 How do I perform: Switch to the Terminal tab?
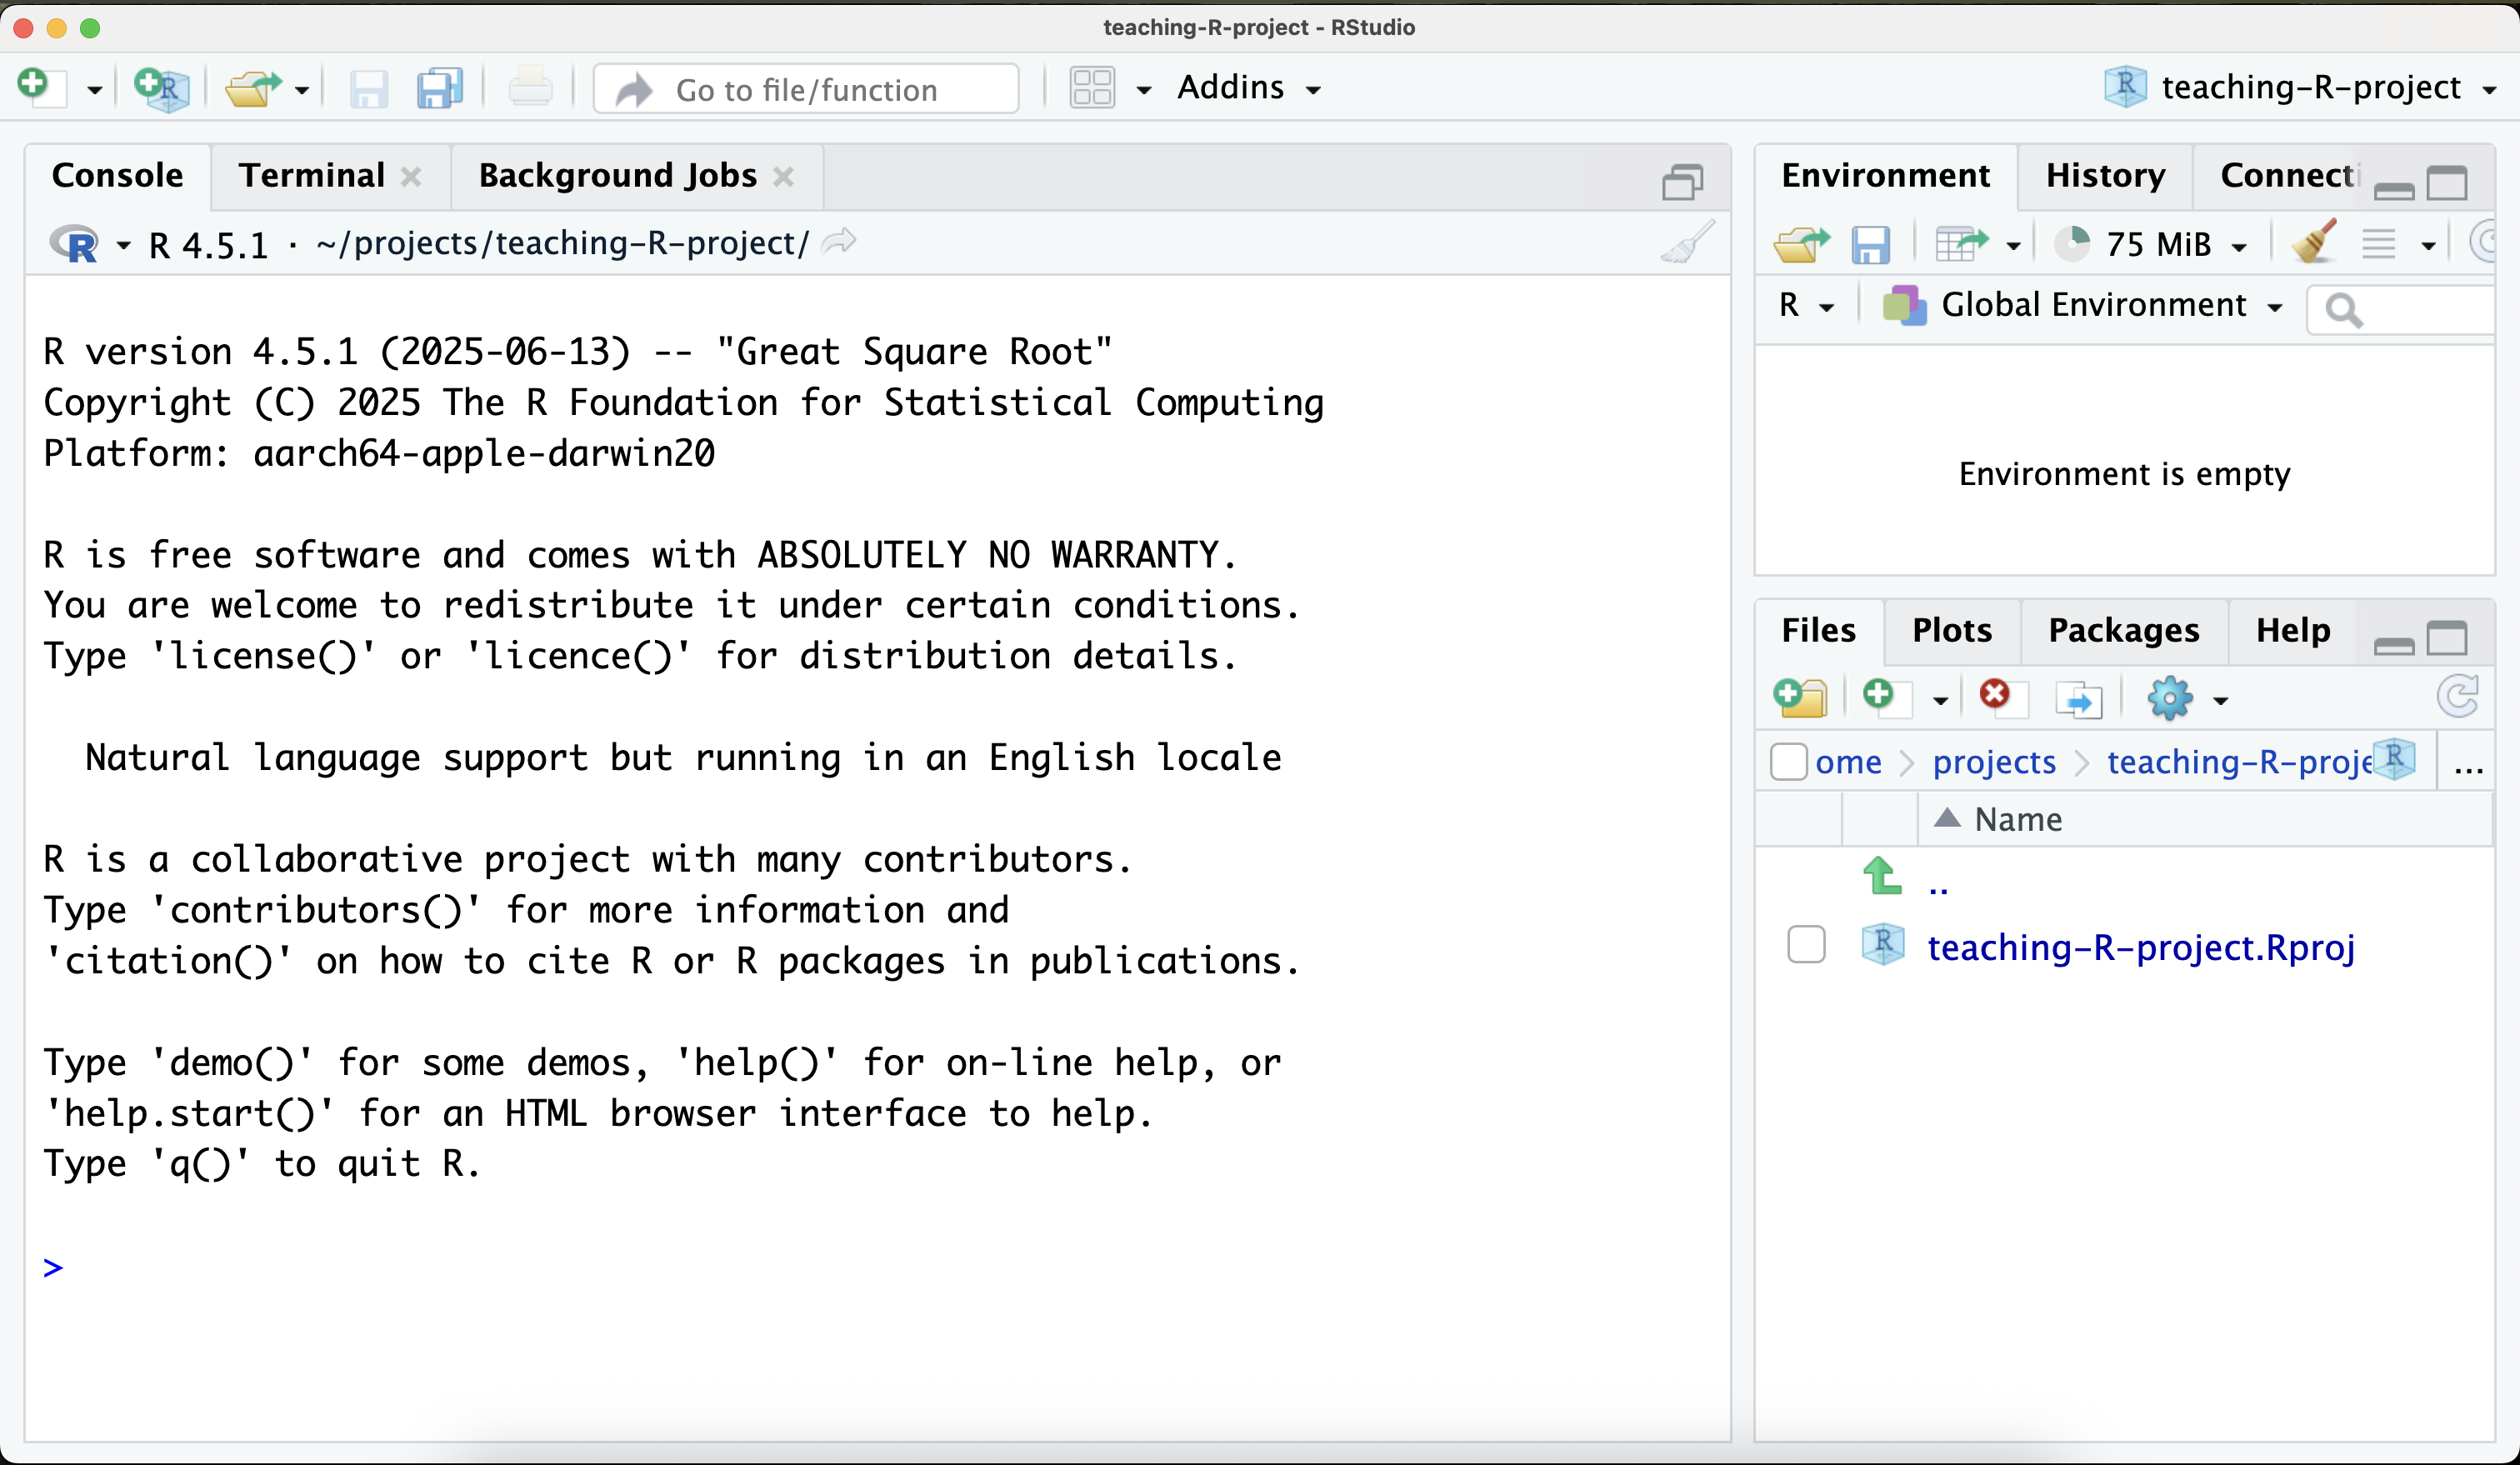point(312,175)
